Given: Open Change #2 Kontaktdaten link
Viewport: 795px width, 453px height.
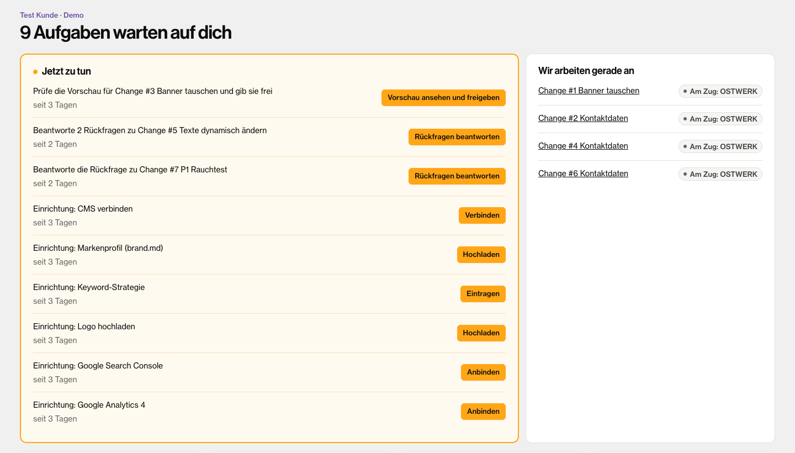Looking at the screenshot, I should (x=583, y=118).
